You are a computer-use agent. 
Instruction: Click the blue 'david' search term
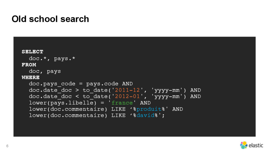[145, 115]
